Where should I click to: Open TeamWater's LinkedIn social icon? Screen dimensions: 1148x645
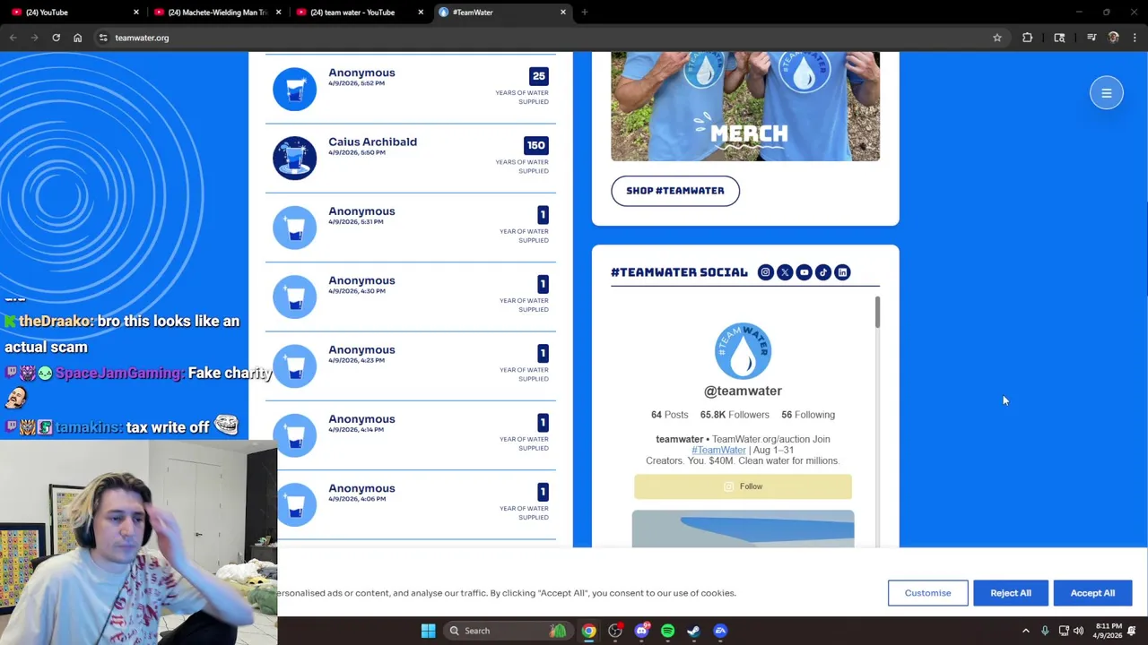pyautogui.click(x=842, y=272)
